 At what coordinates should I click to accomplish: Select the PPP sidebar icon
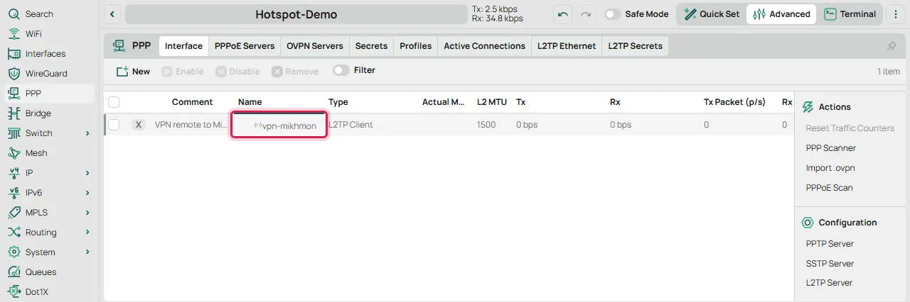click(x=14, y=94)
